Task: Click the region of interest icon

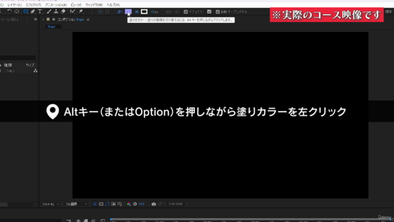Action: click(x=113, y=204)
